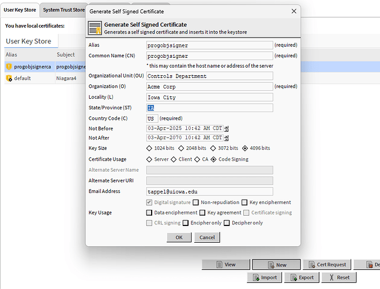Export the certificate using the Export button
Screen dimensions: 380x289
[302, 277]
